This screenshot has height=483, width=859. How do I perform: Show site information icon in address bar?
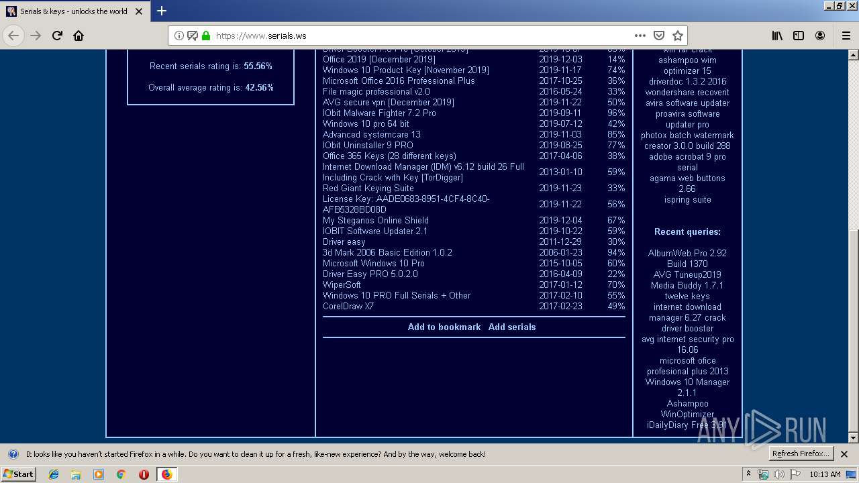point(179,36)
